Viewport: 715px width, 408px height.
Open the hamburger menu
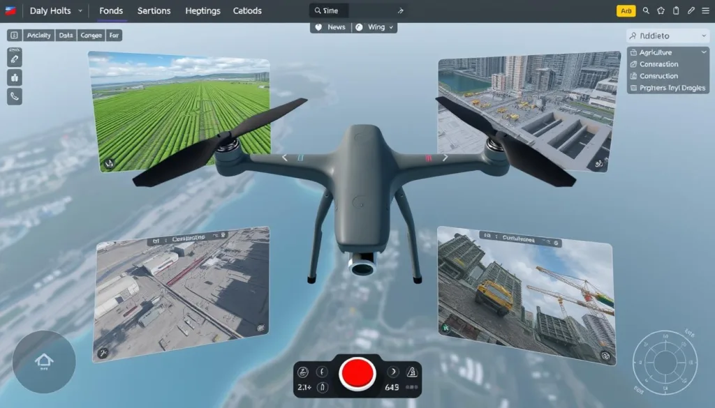(705, 10)
